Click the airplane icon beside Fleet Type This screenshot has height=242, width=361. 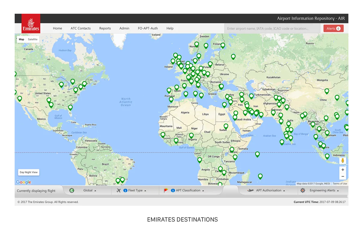coord(118,190)
